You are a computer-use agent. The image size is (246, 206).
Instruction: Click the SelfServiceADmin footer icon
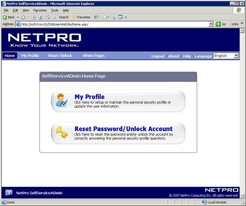pos(9,192)
